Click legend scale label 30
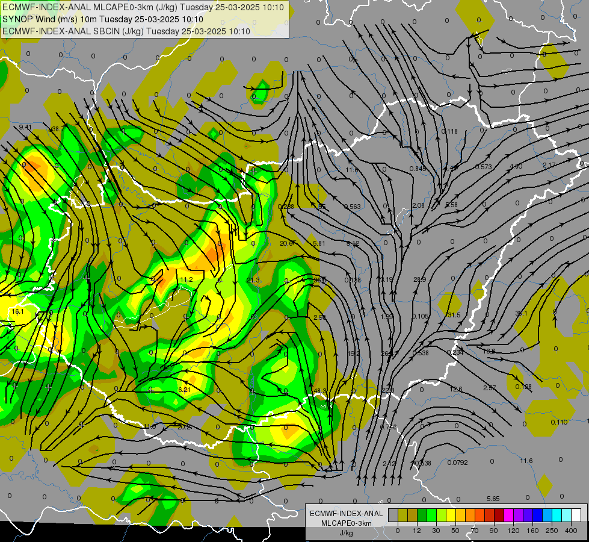The image size is (589, 542). pos(436,531)
